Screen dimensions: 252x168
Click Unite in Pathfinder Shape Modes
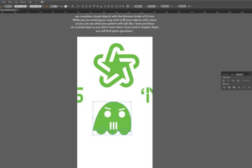223,81
